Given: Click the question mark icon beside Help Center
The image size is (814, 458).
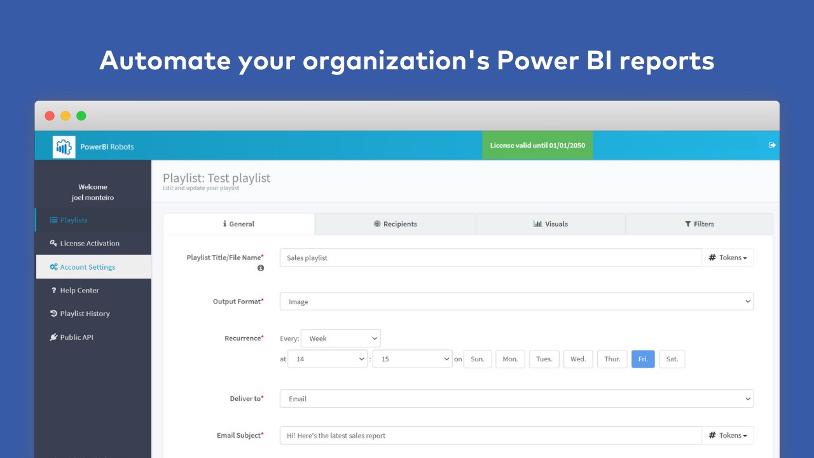Looking at the screenshot, I should pos(54,290).
